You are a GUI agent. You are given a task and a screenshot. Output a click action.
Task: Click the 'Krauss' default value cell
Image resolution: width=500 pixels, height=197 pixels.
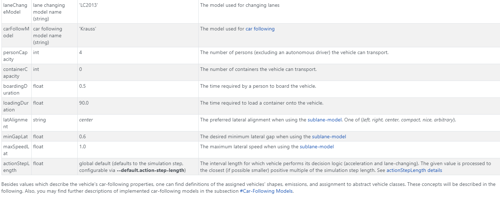(87, 29)
